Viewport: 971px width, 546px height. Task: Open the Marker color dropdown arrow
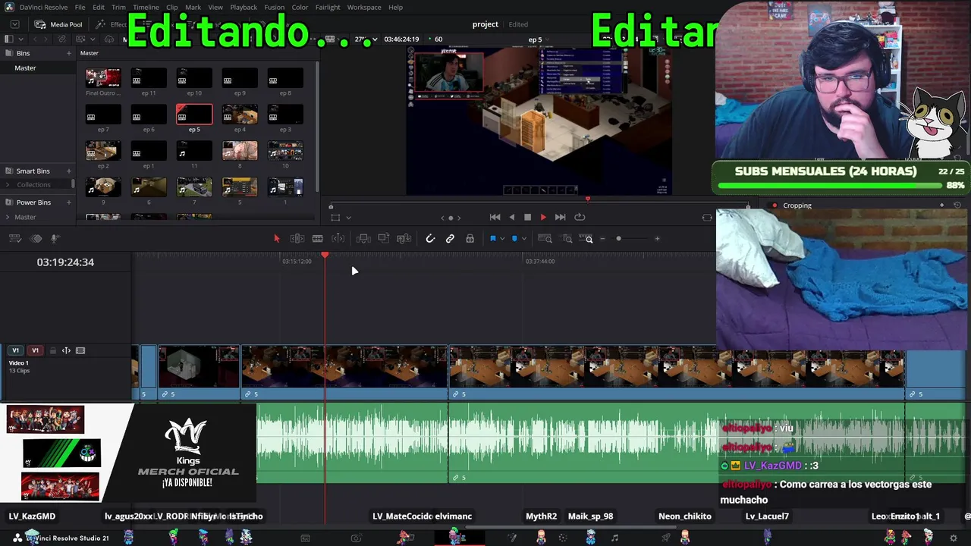[x=523, y=239]
